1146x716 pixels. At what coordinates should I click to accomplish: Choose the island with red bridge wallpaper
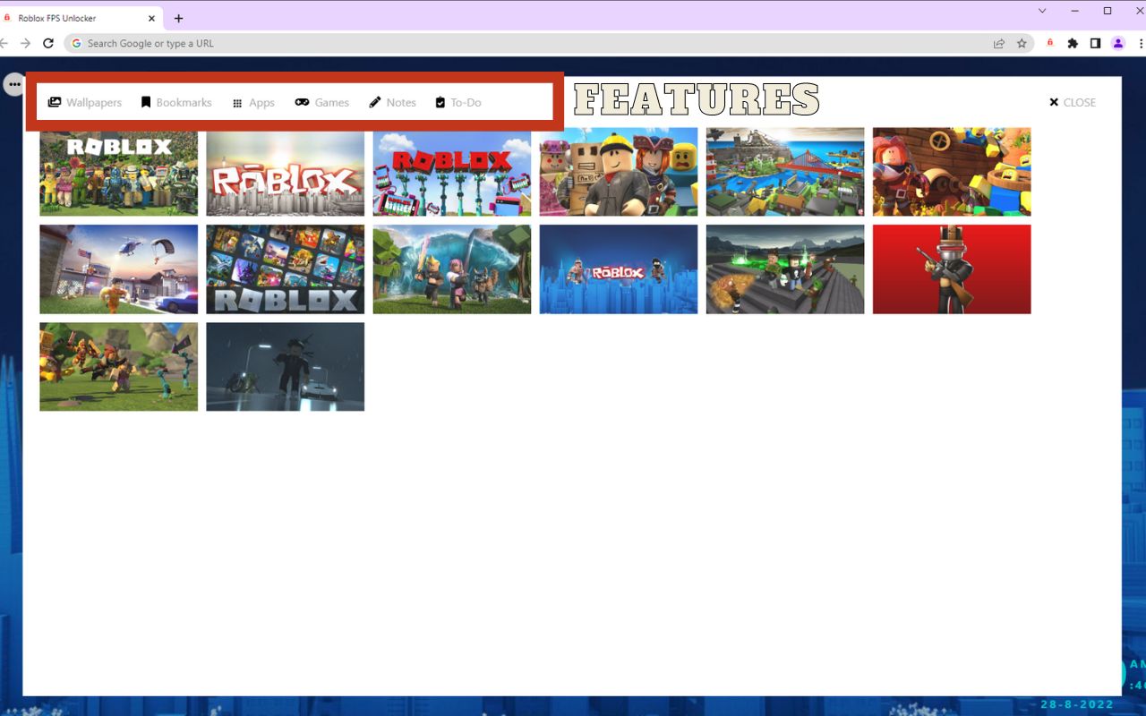click(x=785, y=172)
